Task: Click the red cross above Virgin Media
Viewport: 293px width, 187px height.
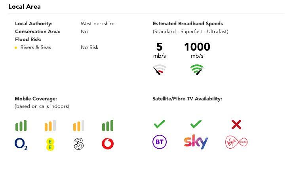Action: 236,125
